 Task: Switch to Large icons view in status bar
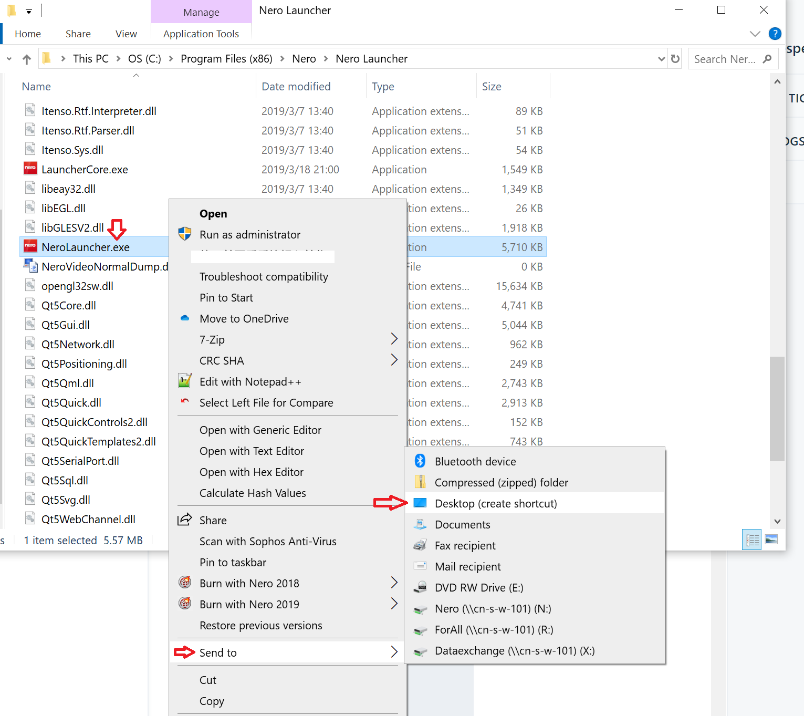pos(771,539)
